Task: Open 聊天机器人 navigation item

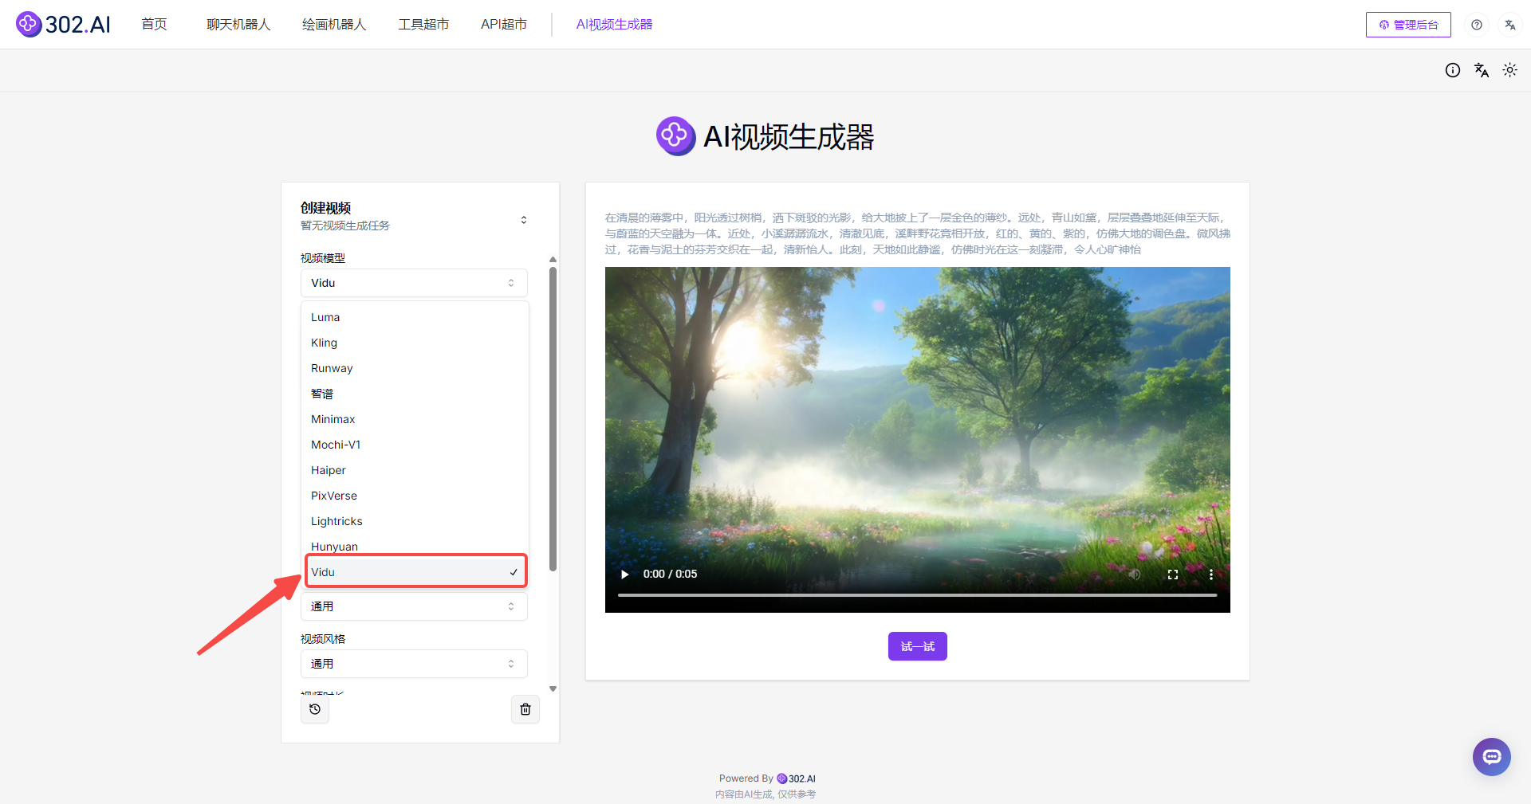Action: tap(238, 24)
